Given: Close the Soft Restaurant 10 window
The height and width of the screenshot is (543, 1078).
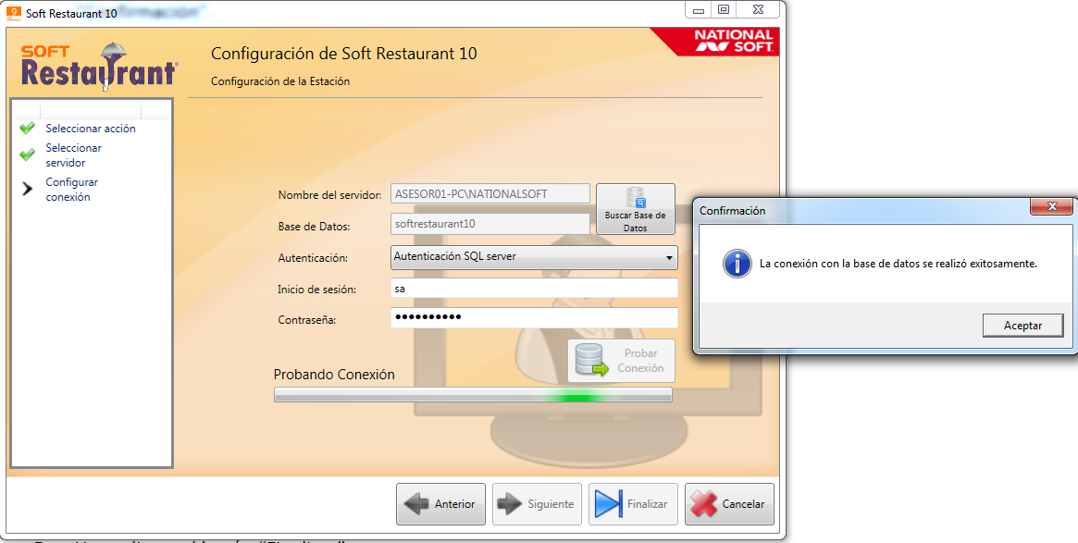Looking at the screenshot, I should pyautogui.click(x=759, y=9).
